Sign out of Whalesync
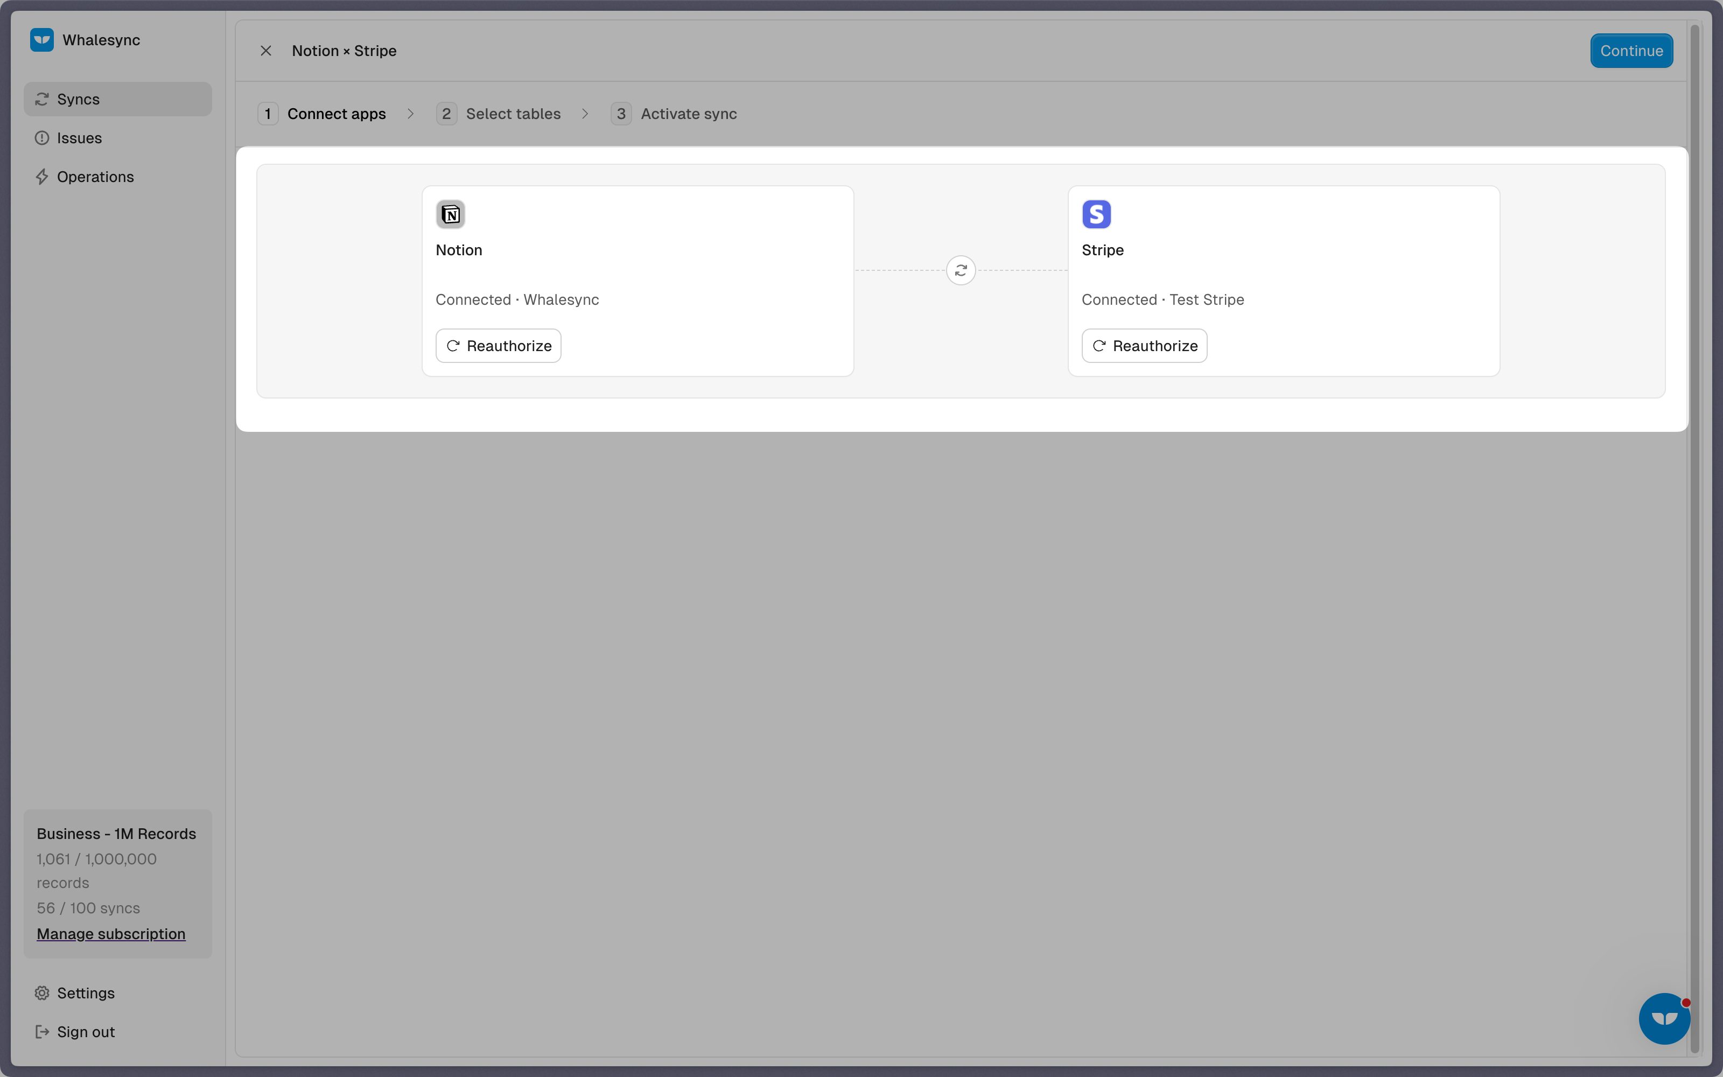This screenshot has height=1077, width=1723. pos(117,1032)
